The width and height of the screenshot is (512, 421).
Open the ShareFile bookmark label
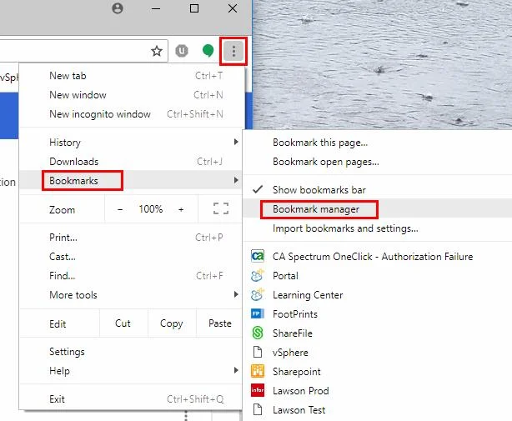click(293, 333)
